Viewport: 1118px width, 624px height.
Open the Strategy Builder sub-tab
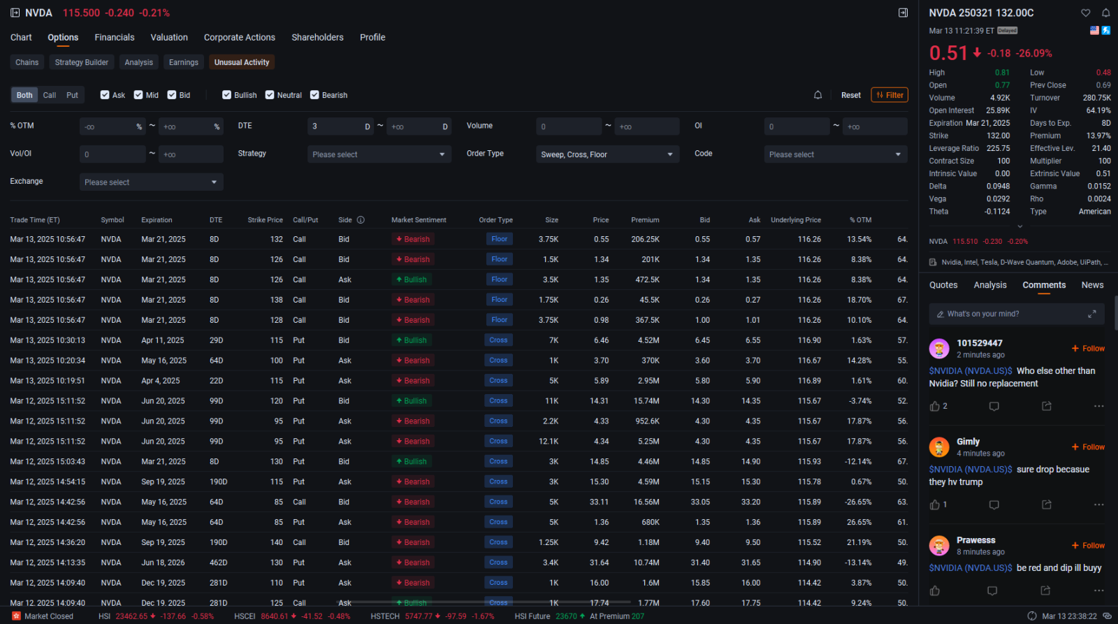82,62
